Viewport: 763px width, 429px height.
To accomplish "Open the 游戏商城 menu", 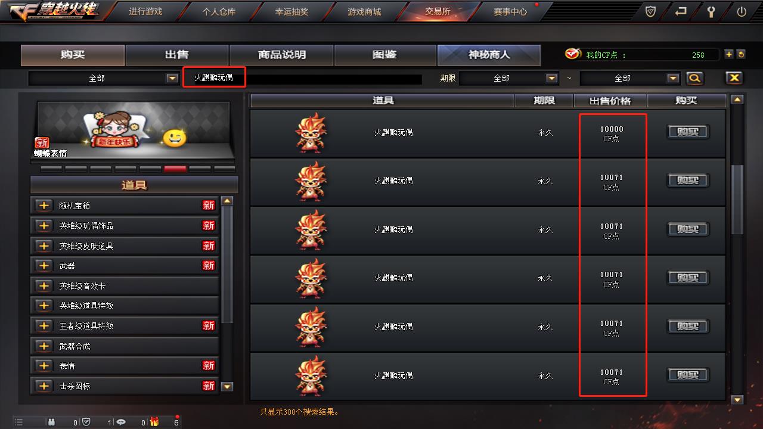I will coord(364,11).
